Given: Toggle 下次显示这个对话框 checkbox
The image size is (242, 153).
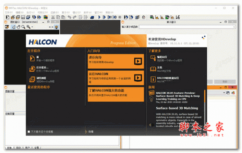Looking at the screenshot, I should click(29, 132).
